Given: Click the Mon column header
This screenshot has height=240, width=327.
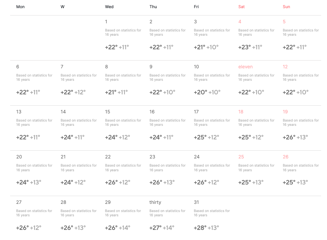Looking at the screenshot, I should tap(21, 7).
